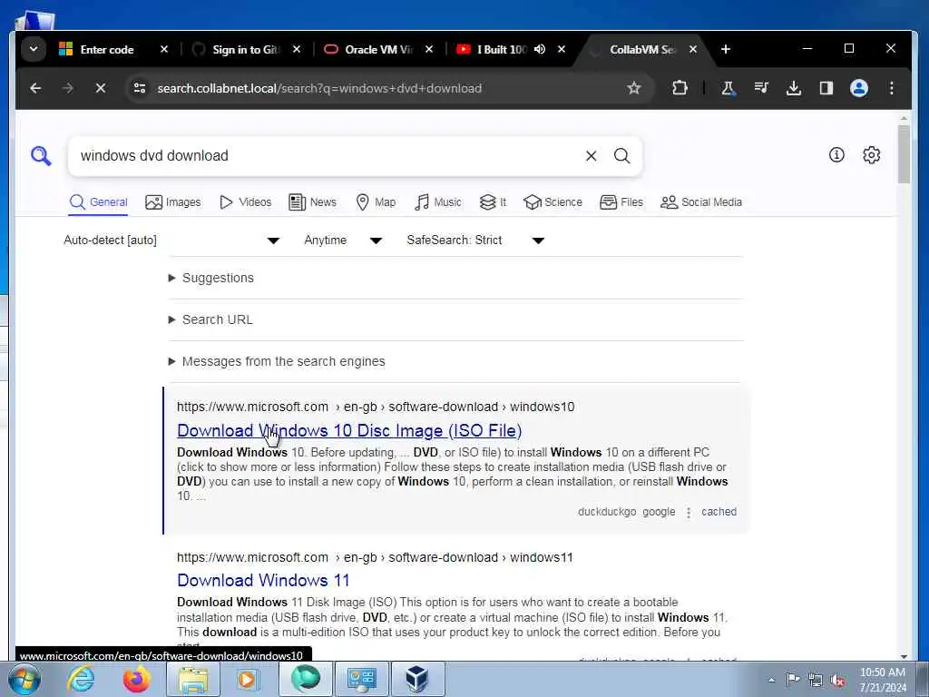Image resolution: width=929 pixels, height=697 pixels.
Task: Select the Images search category
Action: [x=173, y=202]
